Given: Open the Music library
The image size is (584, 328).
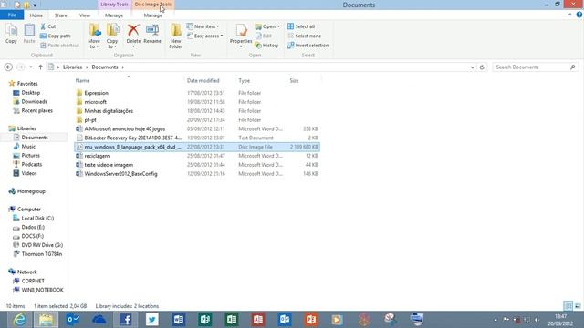Looking at the screenshot, I should (28, 147).
